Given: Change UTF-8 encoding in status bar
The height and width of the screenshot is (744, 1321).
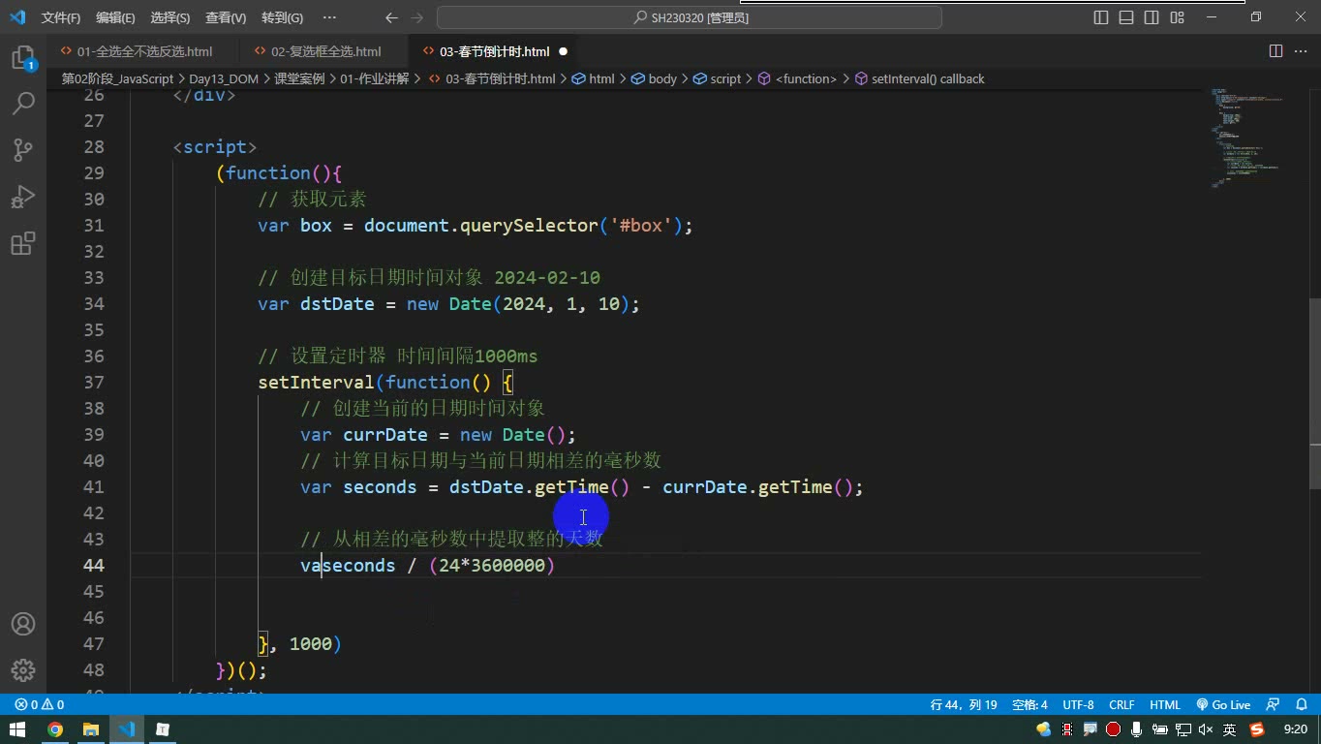Looking at the screenshot, I should [x=1078, y=705].
